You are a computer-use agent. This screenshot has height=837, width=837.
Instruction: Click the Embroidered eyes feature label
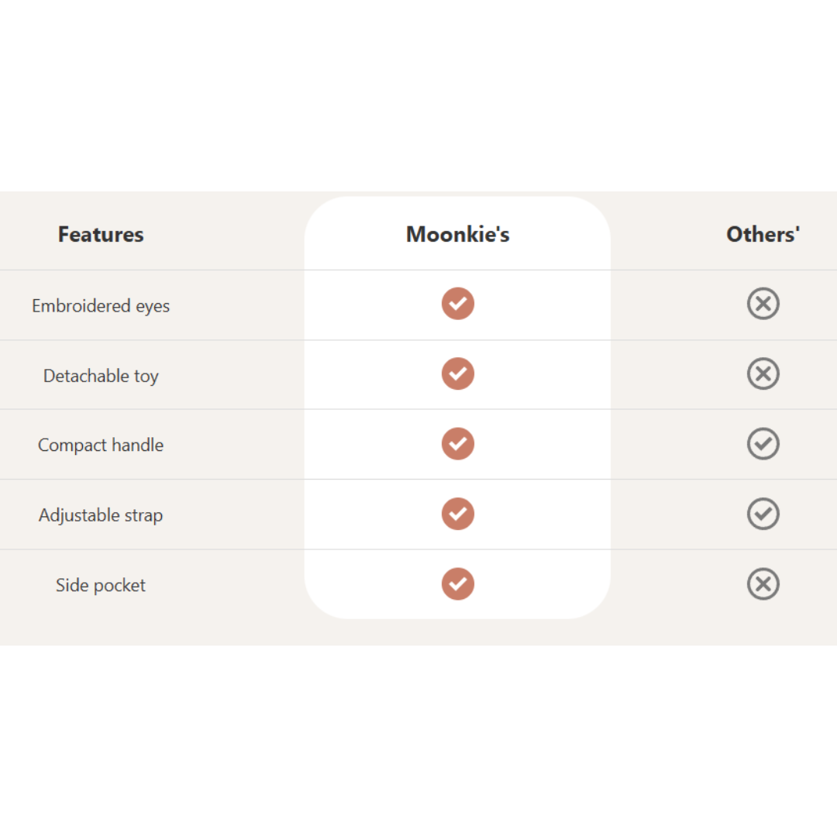[101, 306]
